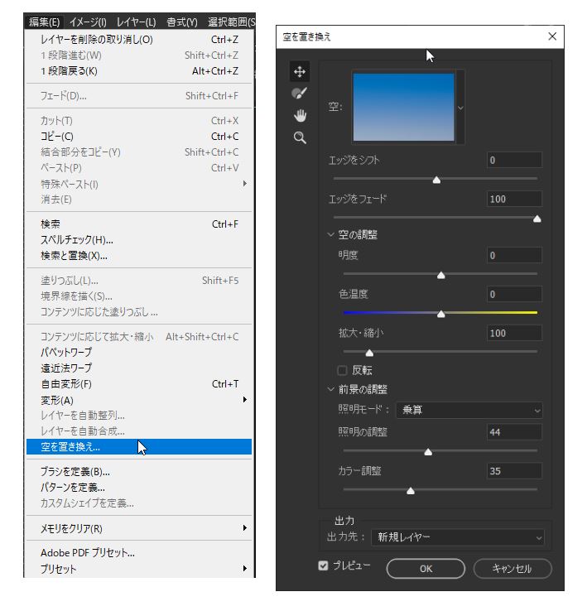Click the OK button

click(426, 569)
